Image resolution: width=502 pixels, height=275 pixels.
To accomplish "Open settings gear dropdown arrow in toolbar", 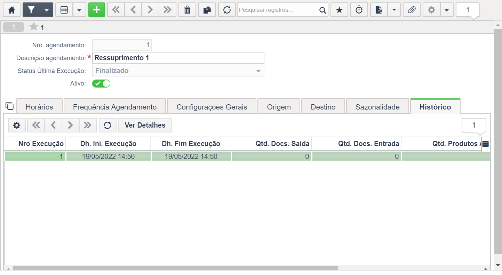I will (447, 10).
